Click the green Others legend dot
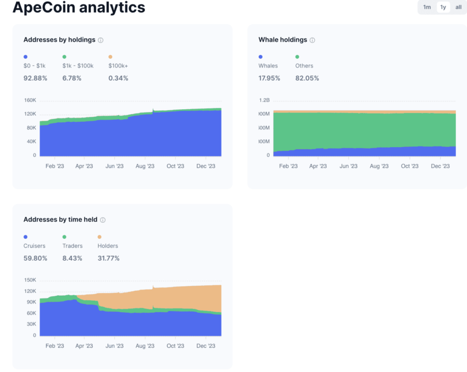Viewport: 467px width, 372px height. [297, 57]
